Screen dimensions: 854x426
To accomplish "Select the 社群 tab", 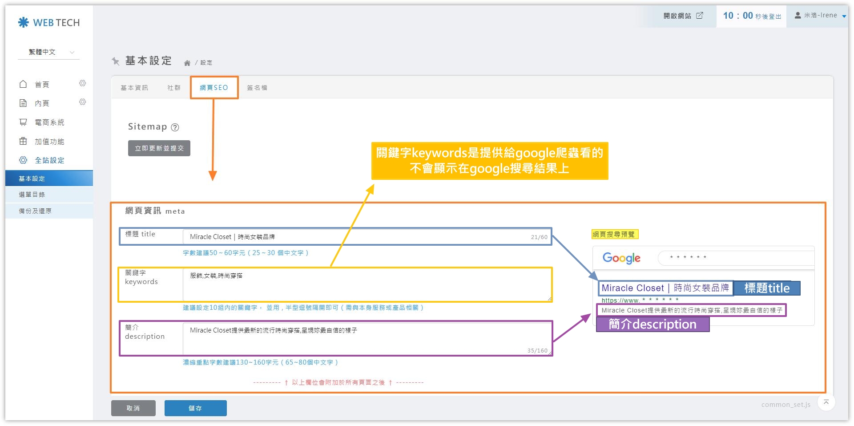I will click(174, 88).
